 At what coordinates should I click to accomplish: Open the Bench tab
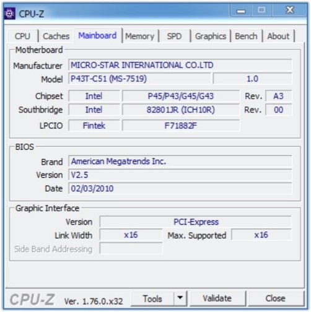coord(246,36)
